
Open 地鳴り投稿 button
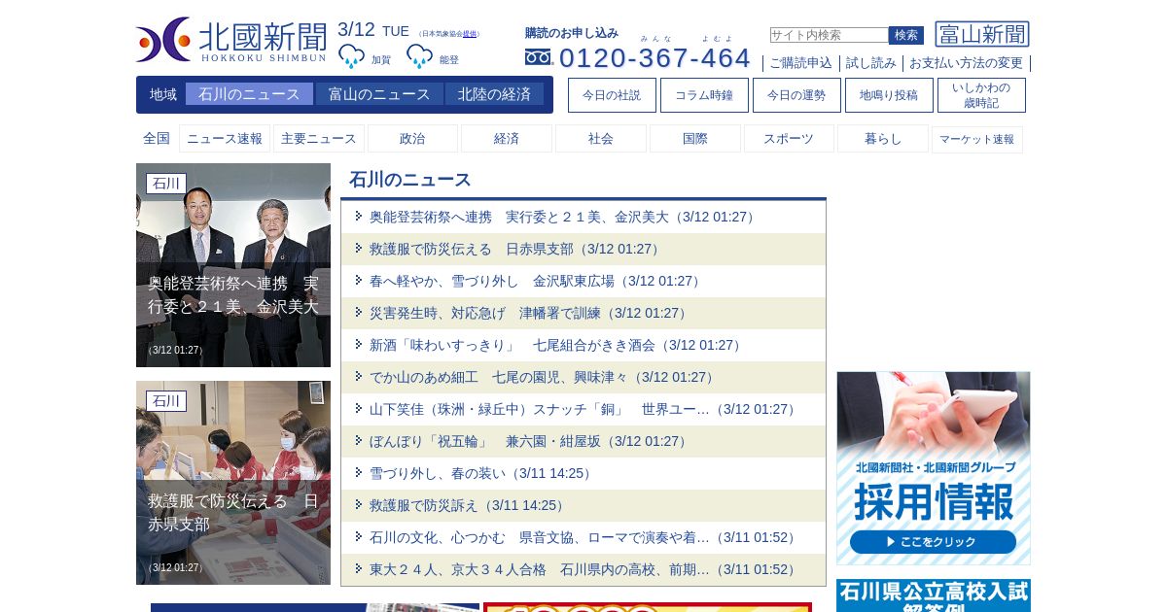pos(889,95)
